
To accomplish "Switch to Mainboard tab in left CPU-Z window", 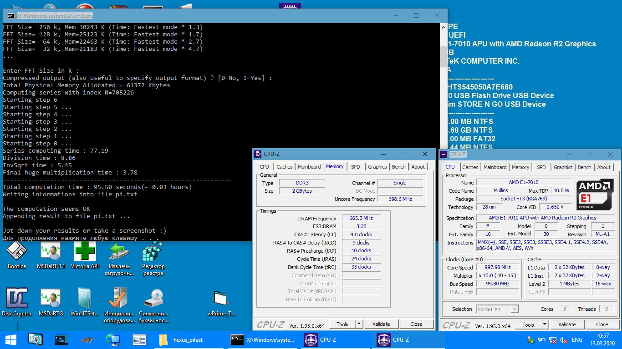I will coord(309,167).
